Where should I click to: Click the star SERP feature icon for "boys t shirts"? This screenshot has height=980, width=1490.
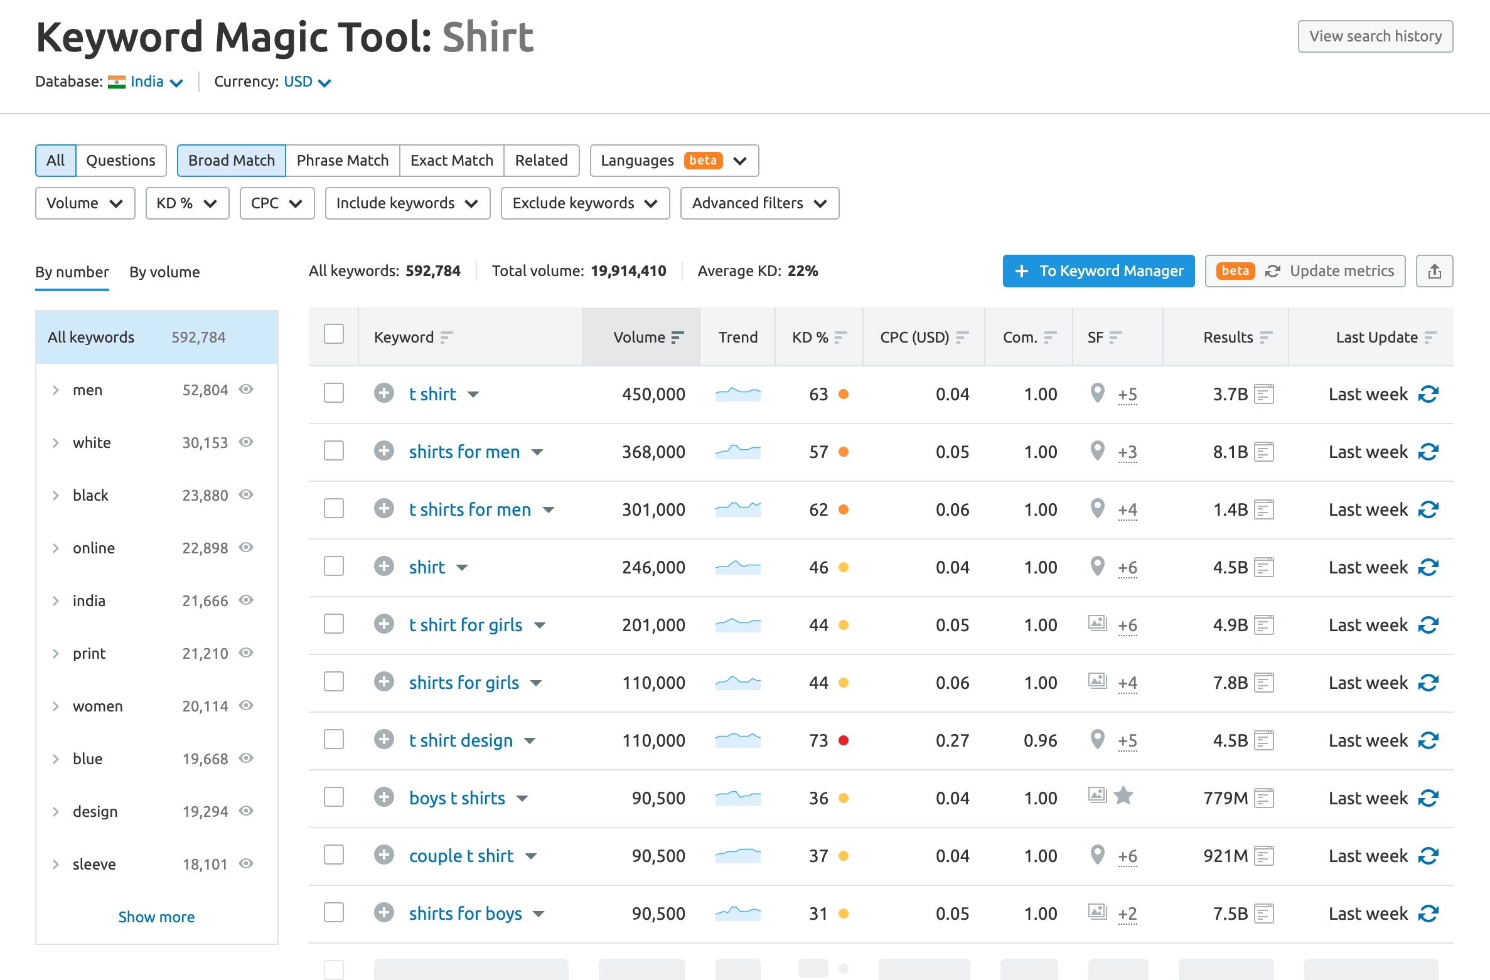point(1123,796)
